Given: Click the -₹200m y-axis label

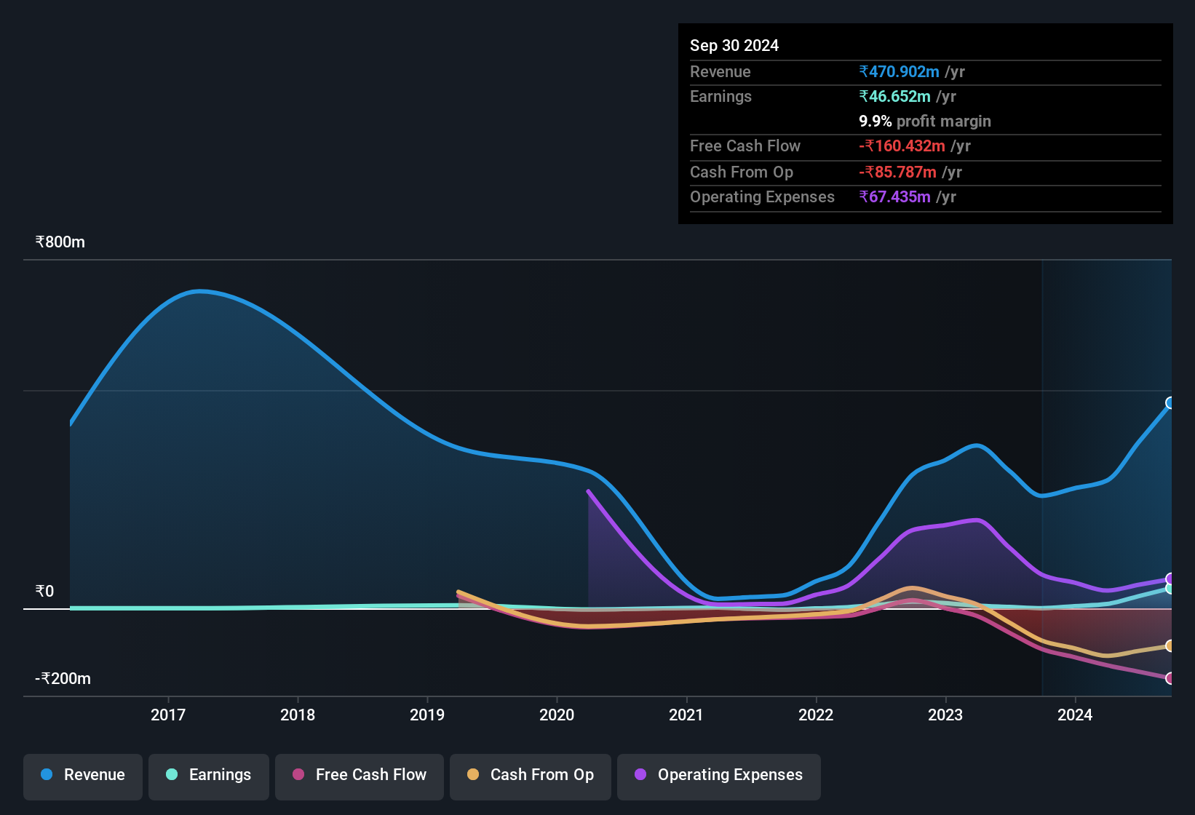Looking at the screenshot, I should 63,678.
